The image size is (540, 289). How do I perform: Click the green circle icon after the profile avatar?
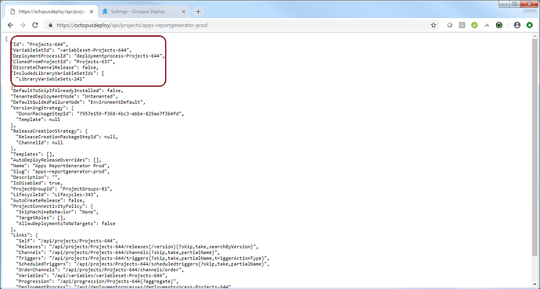click(x=530, y=25)
